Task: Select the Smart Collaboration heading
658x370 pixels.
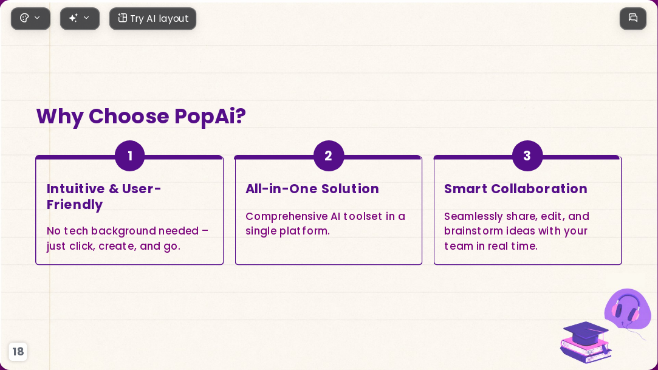Action: coord(516,189)
